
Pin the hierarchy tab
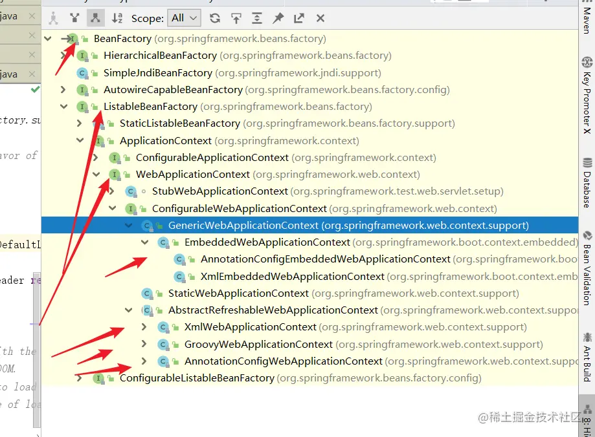(278, 18)
